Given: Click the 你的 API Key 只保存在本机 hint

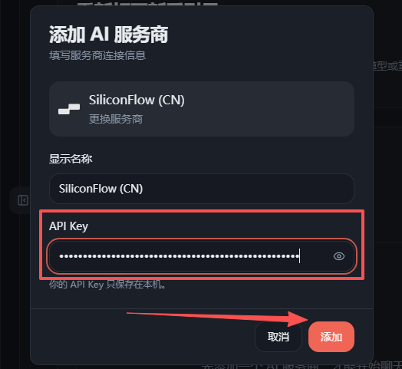Looking at the screenshot, I should pos(107,285).
